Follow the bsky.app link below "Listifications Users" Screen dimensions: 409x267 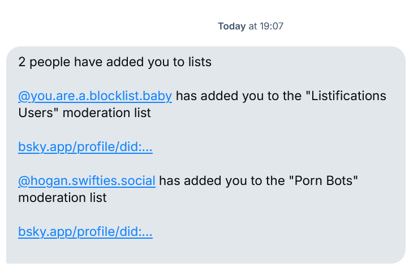point(85,147)
